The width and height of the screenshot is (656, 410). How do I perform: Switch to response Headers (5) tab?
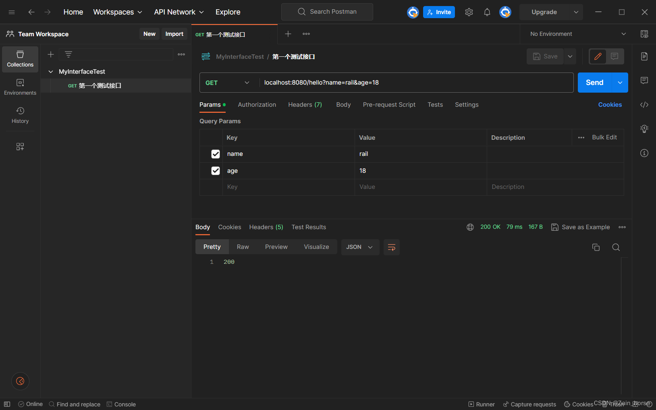pos(266,227)
